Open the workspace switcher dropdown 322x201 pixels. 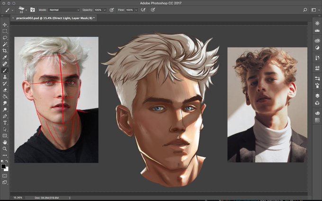click(x=314, y=10)
